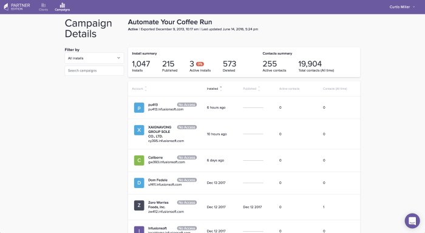Click the published progress bar for pu413
Image resolution: width=425 pixels, height=233 pixels.
tap(253, 108)
